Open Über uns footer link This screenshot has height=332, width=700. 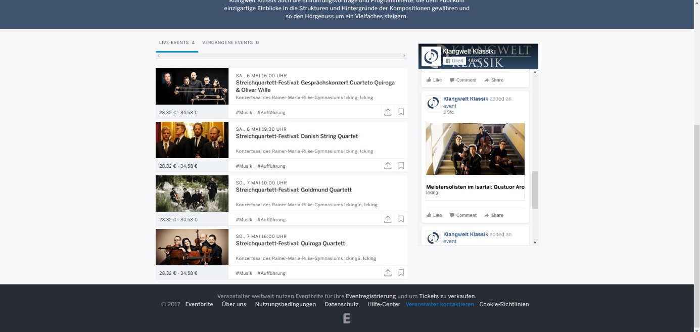point(234,305)
